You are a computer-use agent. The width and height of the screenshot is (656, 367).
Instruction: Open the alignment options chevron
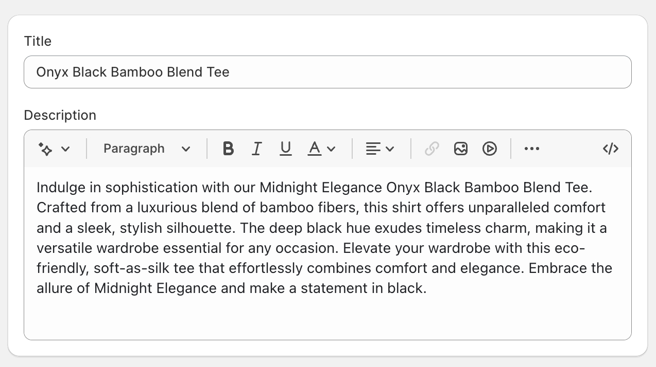point(390,149)
